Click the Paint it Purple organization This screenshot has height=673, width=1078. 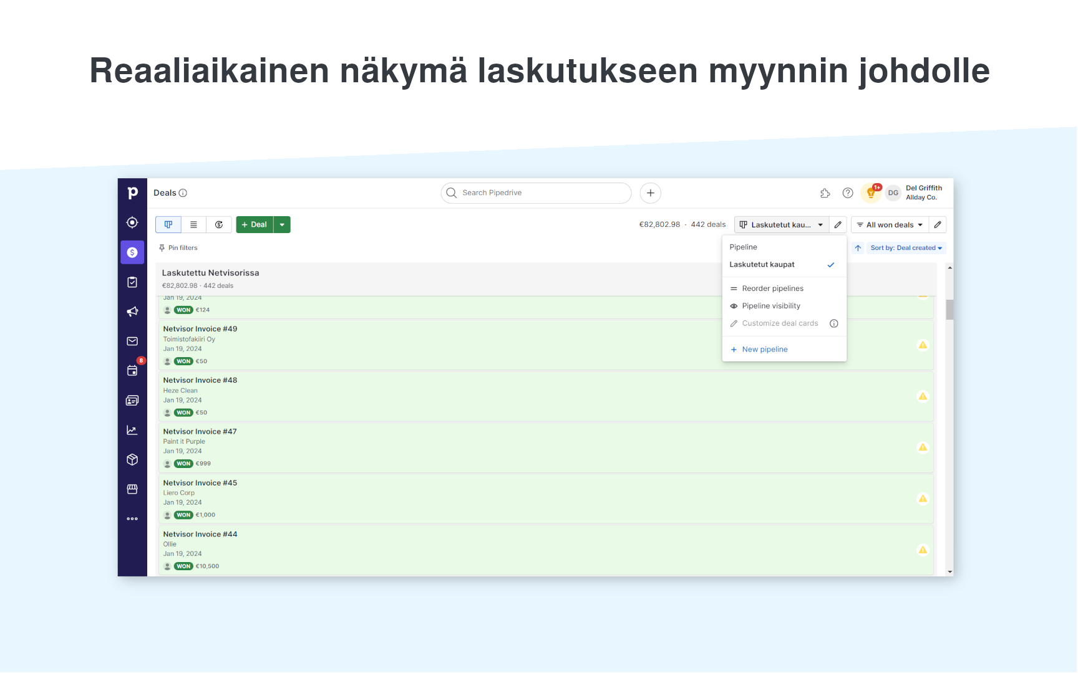click(x=184, y=441)
